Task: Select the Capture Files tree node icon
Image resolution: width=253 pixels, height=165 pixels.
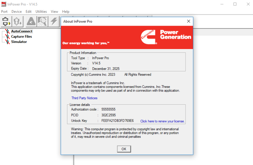Action: pyautogui.click(x=7, y=37)
